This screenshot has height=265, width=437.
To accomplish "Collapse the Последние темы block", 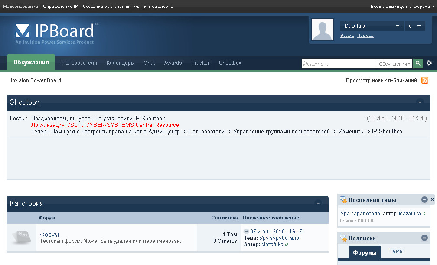I will point(424,199).
